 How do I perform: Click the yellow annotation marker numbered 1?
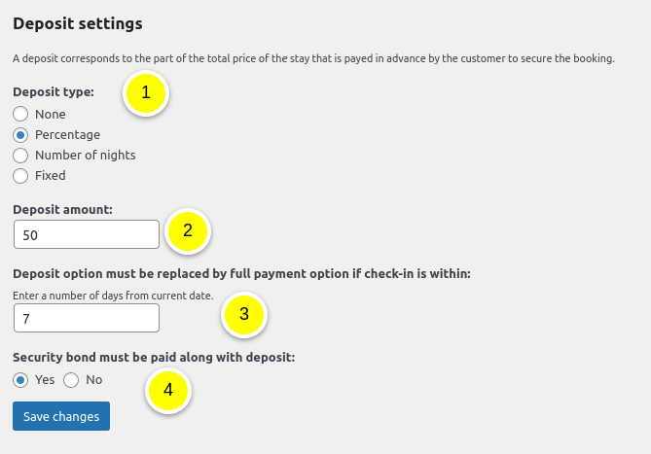(x=146, y=93)
